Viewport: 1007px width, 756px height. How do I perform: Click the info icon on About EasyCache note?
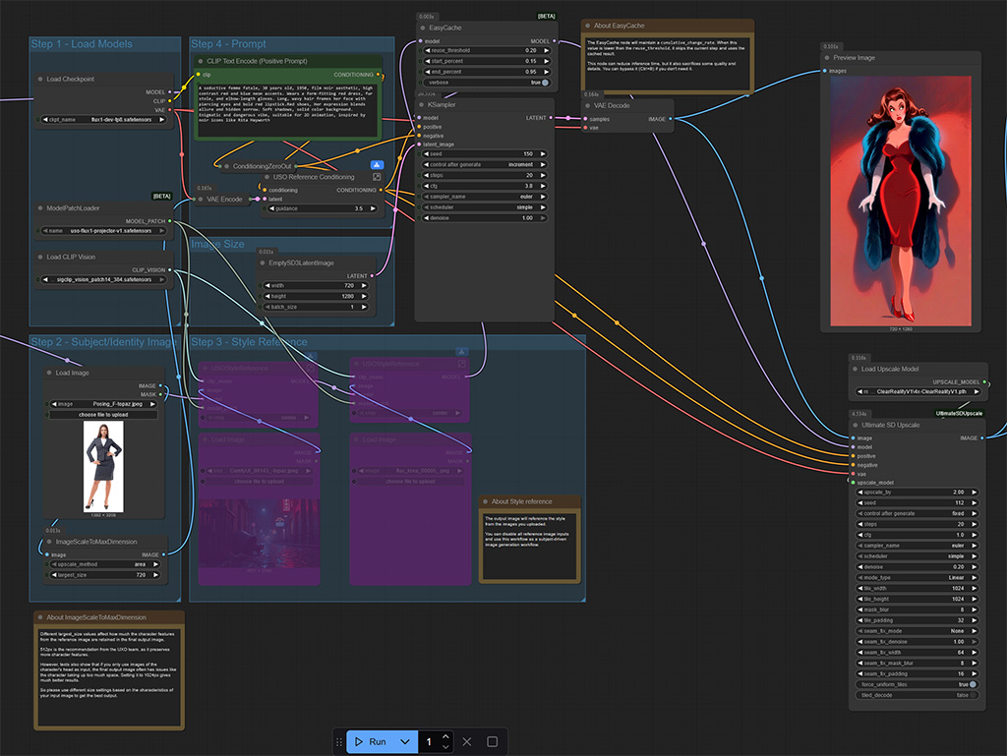click(590, 25)
